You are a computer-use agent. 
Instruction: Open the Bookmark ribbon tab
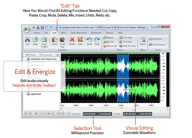pos(96,33)
